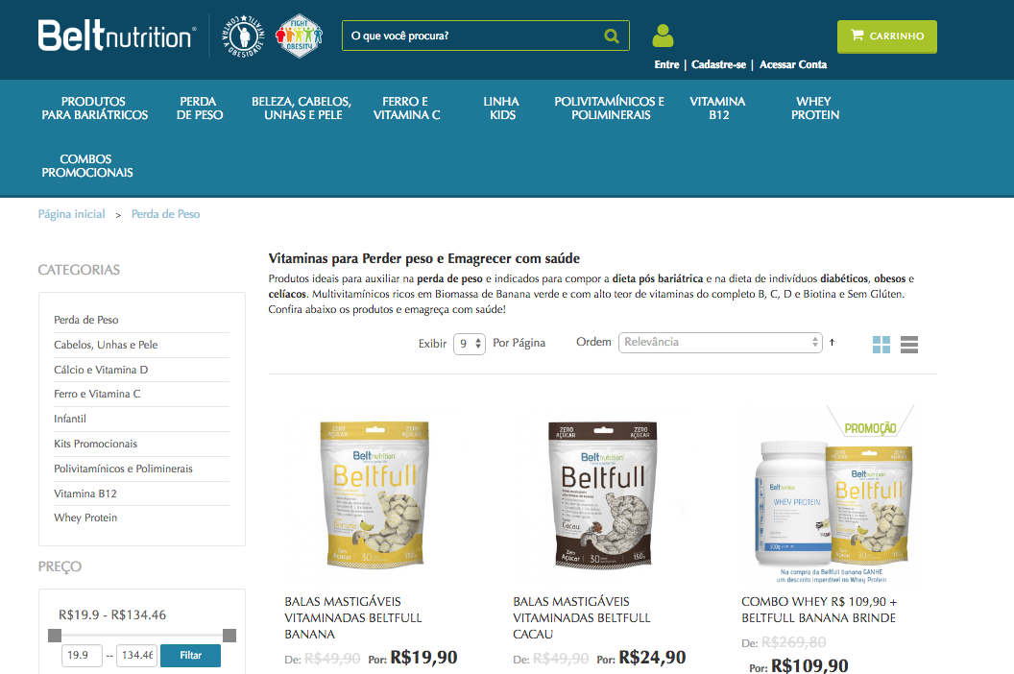Open the Exibir per page dropdown
1014x674 pixels.
[x=470, y=344]
